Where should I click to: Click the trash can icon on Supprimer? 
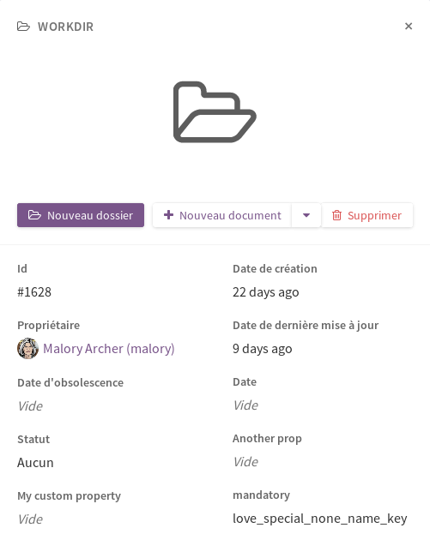click(x=336, y=215)
